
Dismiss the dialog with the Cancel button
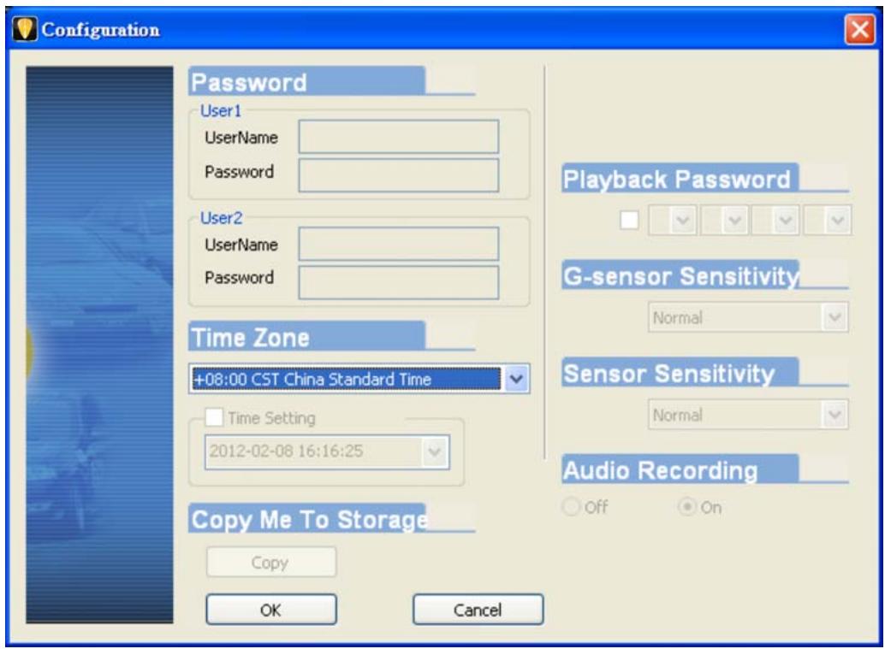pyautogui.click(x=478, y=609)
